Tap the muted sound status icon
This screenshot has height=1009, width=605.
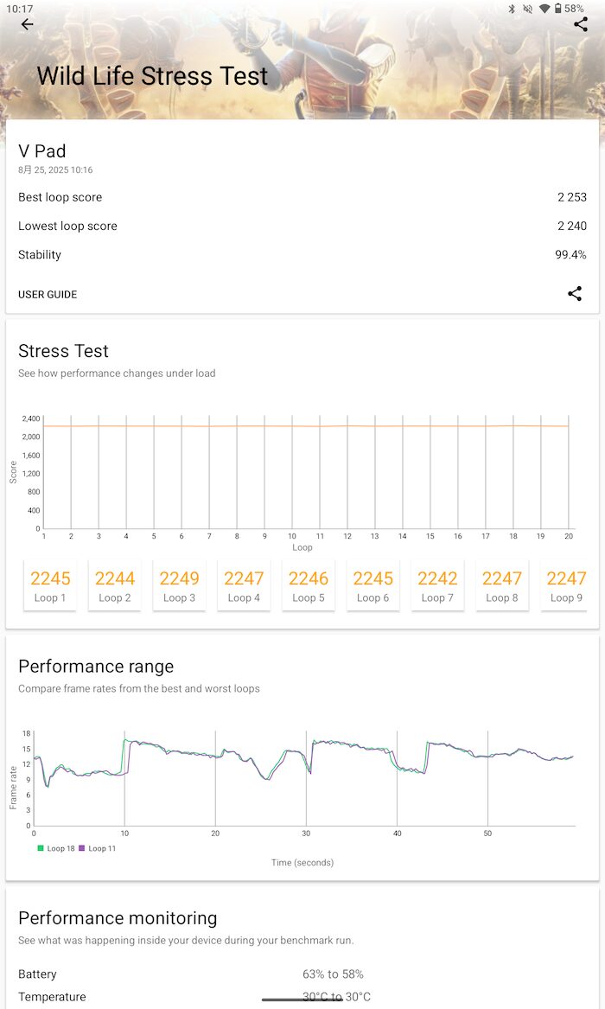click(528, 9)
